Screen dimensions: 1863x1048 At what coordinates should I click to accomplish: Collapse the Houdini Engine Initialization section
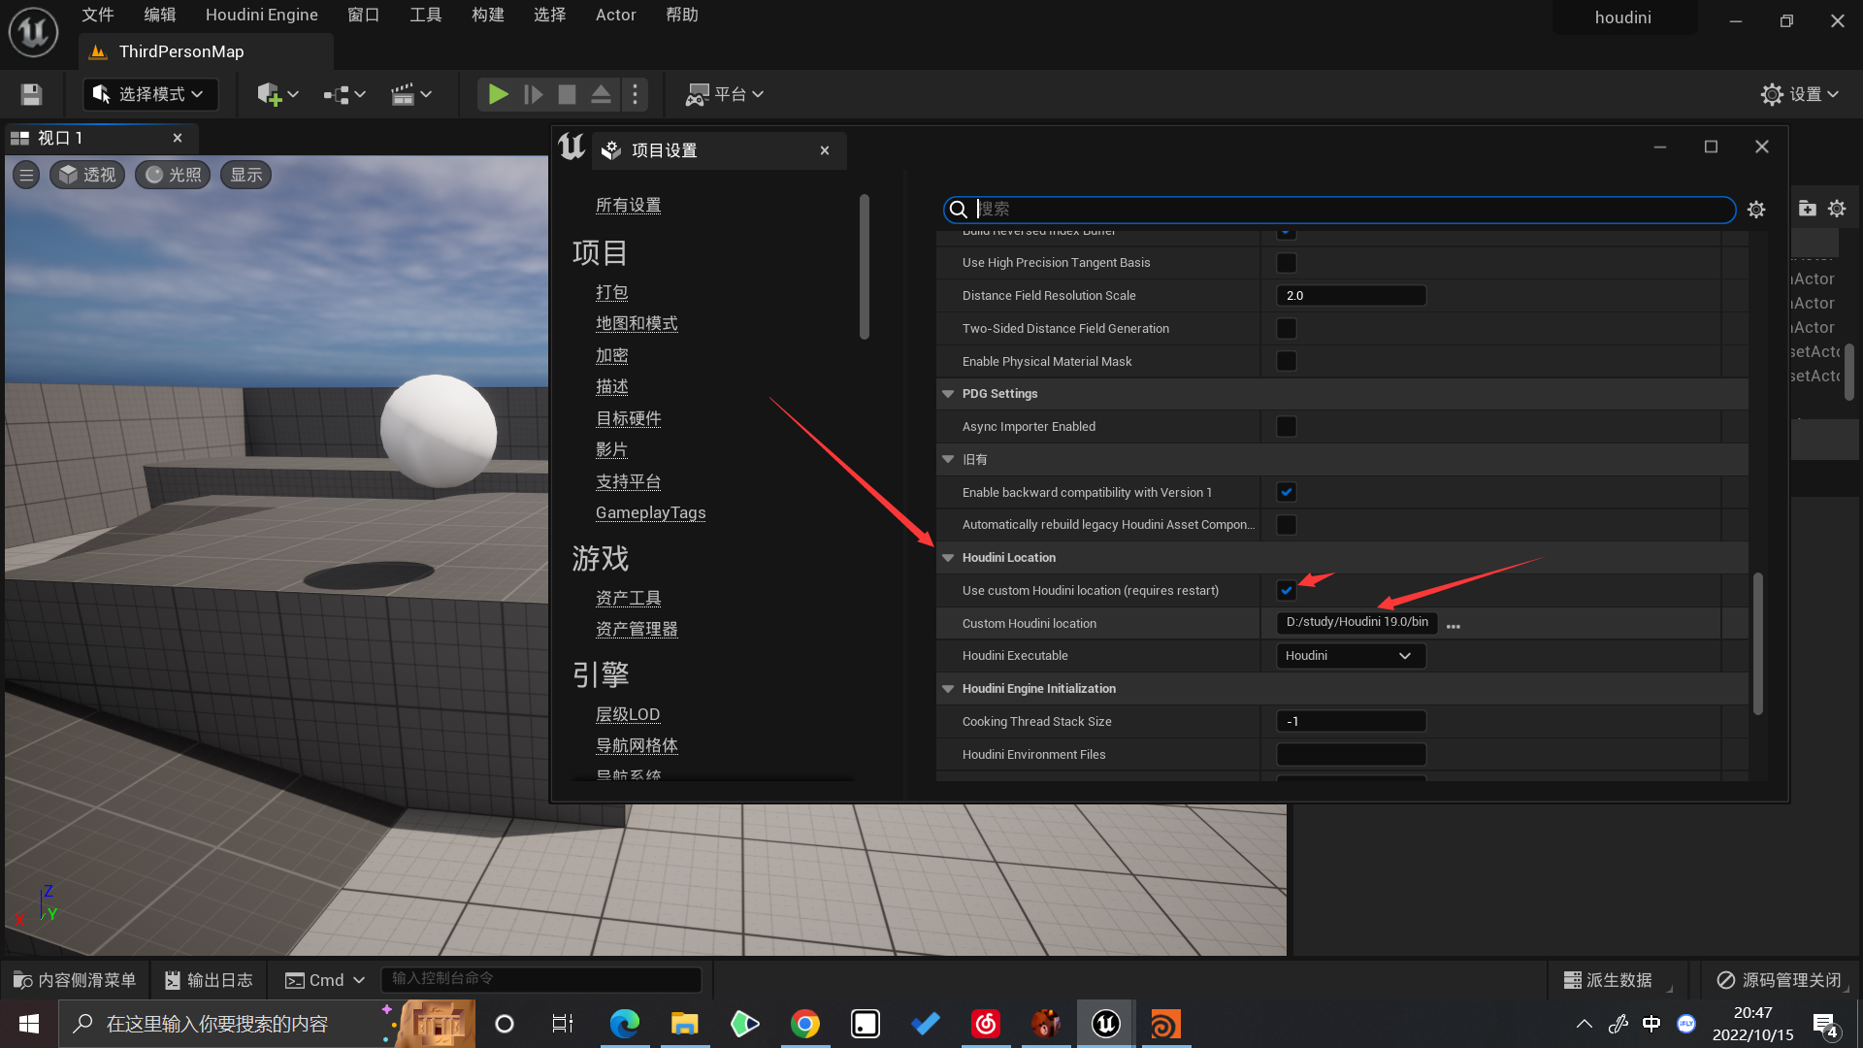point(948,689)
